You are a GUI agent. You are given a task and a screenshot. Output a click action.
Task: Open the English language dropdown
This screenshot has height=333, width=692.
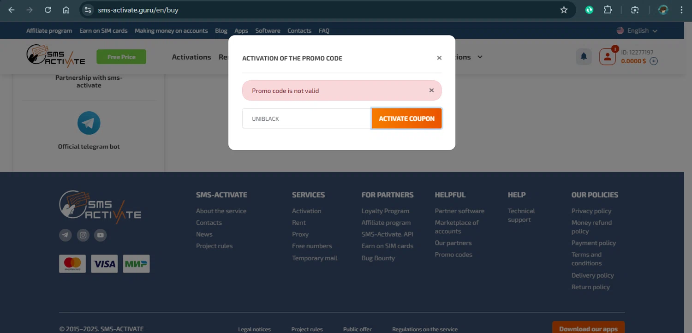[637, 30]
